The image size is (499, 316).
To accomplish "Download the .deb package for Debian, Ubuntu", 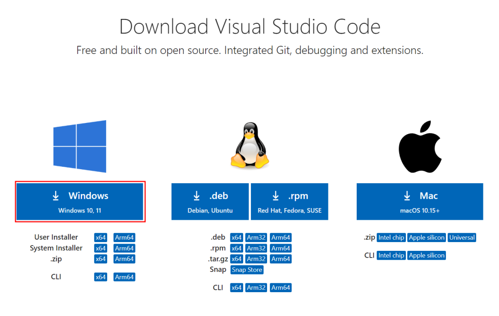I will [210, 201].
